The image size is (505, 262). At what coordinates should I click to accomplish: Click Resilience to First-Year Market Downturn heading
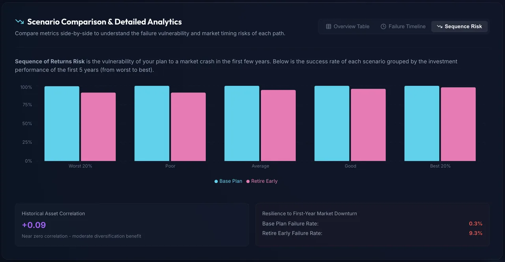tap(310, 214)
